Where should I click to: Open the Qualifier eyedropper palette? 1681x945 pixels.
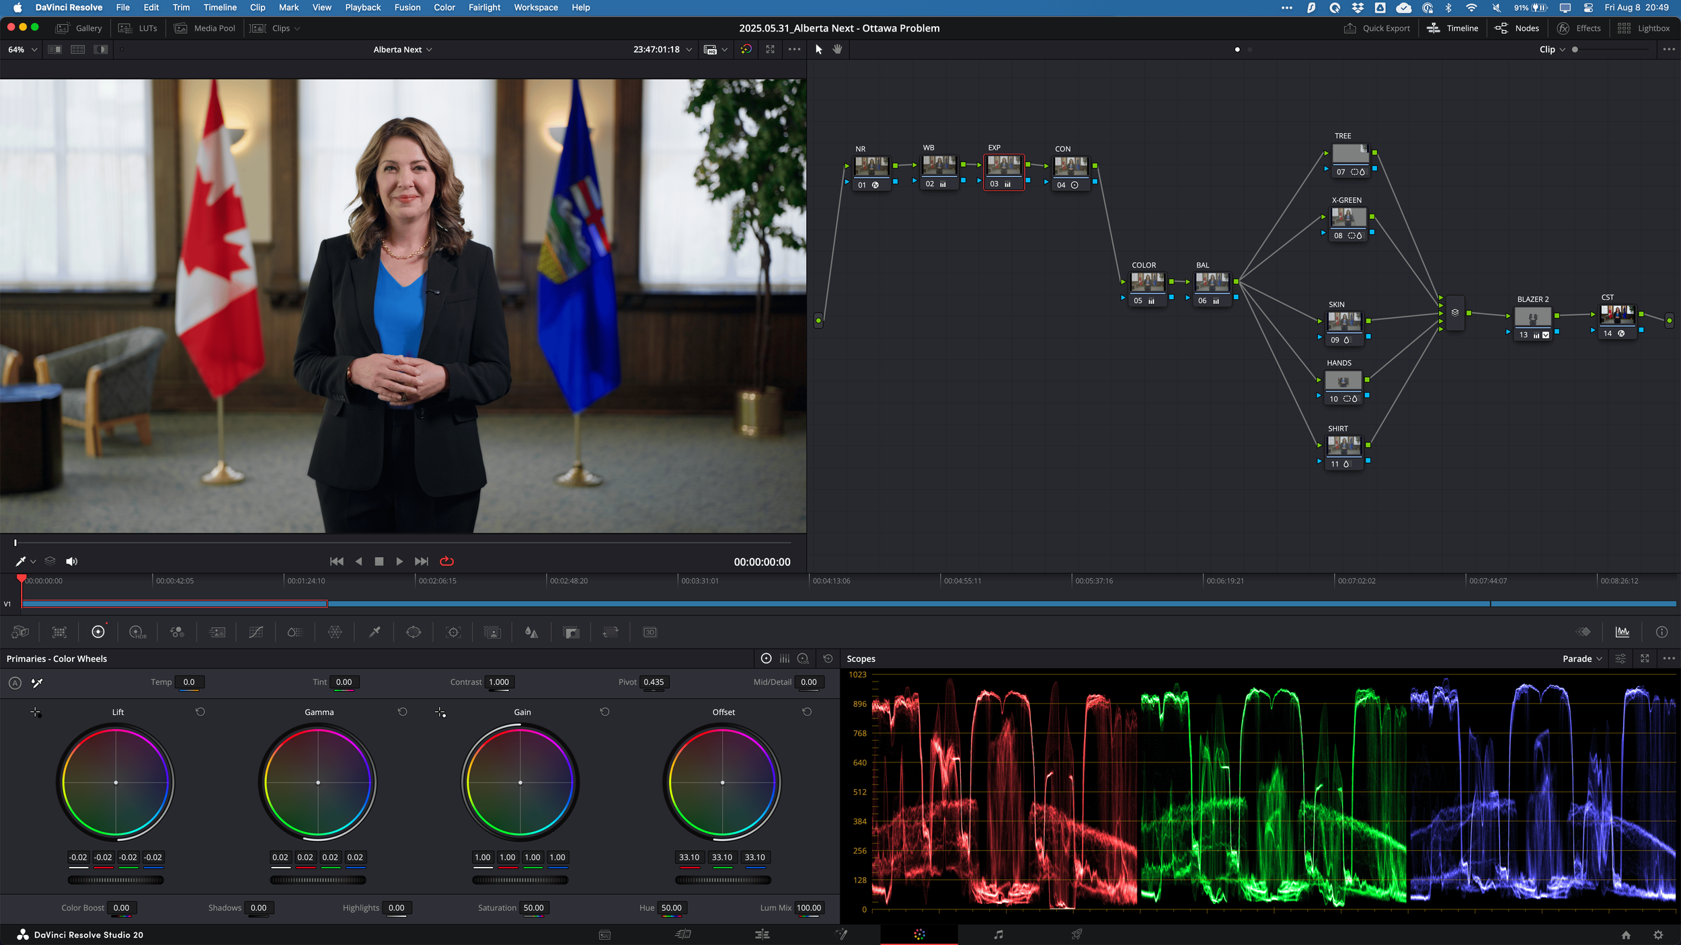click(375, 632)
